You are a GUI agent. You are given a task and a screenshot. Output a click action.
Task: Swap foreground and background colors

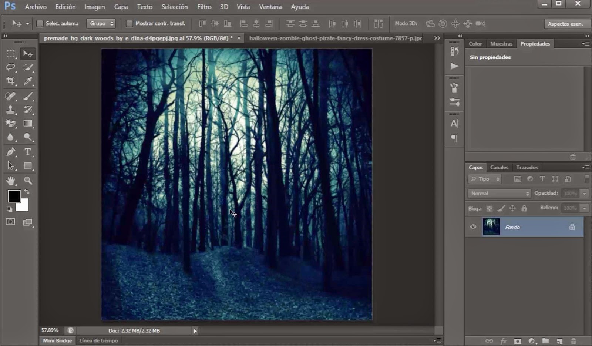tap(27, 192)
